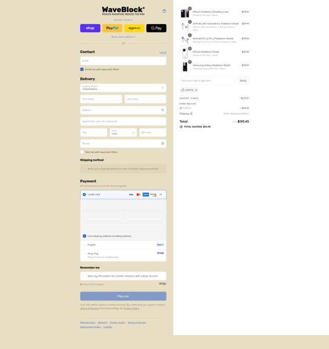The height and width of the screenshot is (349, 329).
Task: Click the Shop logo in Shop Pay row
Action: coord(160,253)
